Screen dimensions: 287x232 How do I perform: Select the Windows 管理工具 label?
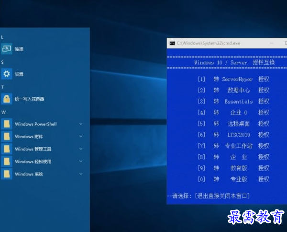(33, 149)
